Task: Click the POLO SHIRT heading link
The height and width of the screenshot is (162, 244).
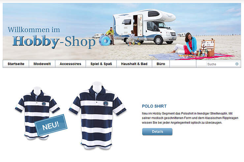Action: (x=154, y=106)
